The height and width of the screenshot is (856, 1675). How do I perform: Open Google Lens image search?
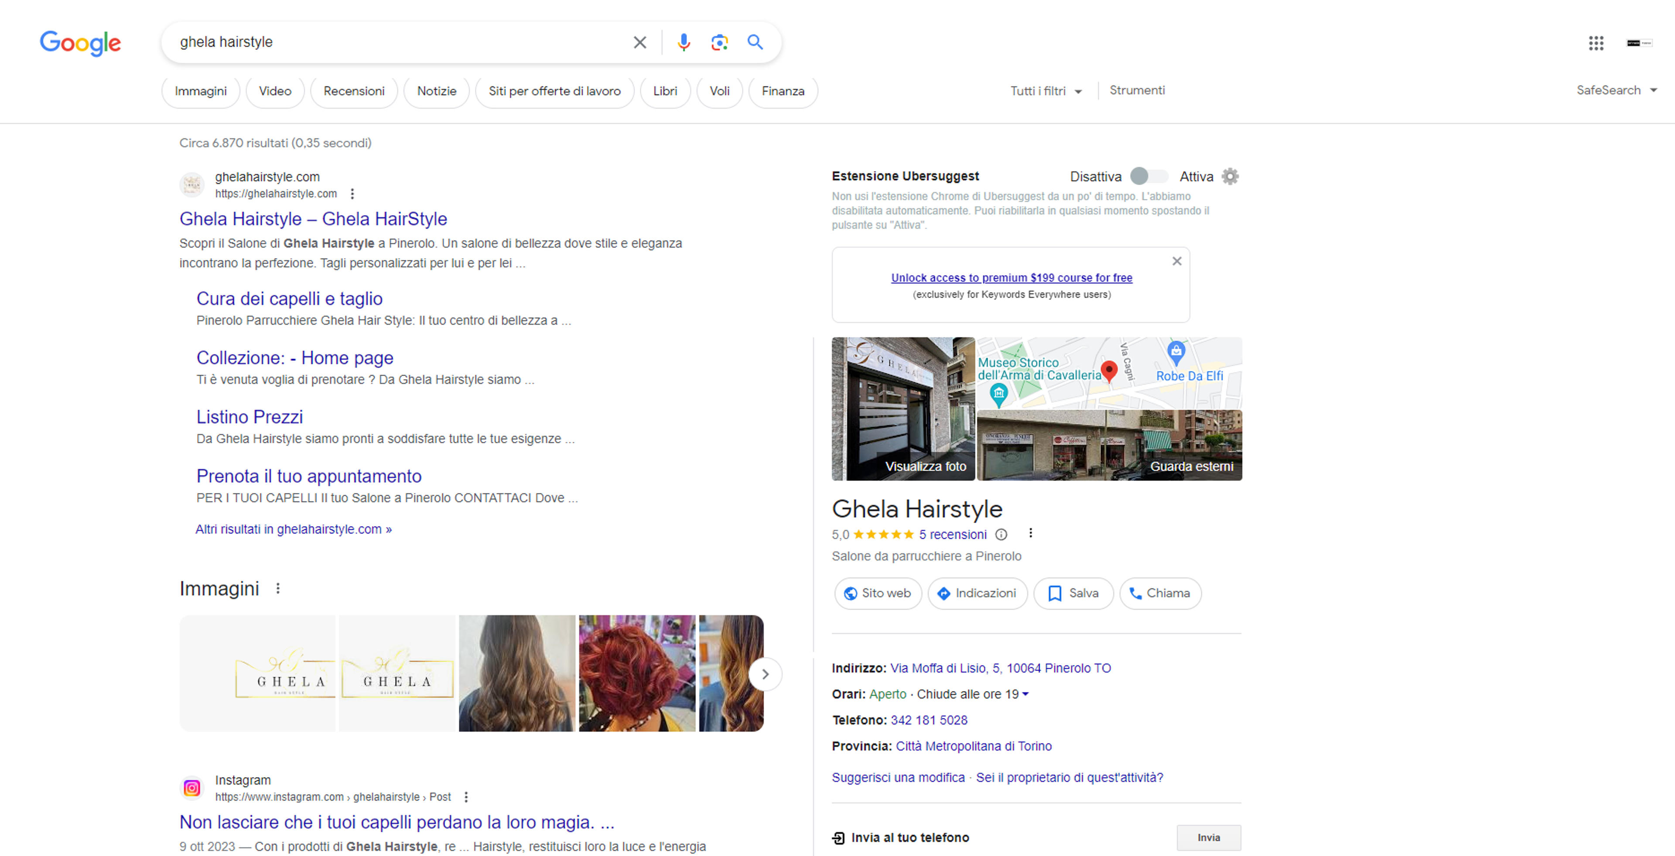(719, 42)
